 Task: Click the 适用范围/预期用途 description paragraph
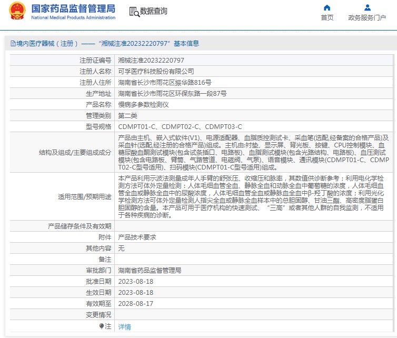click(x=251, y=197)
